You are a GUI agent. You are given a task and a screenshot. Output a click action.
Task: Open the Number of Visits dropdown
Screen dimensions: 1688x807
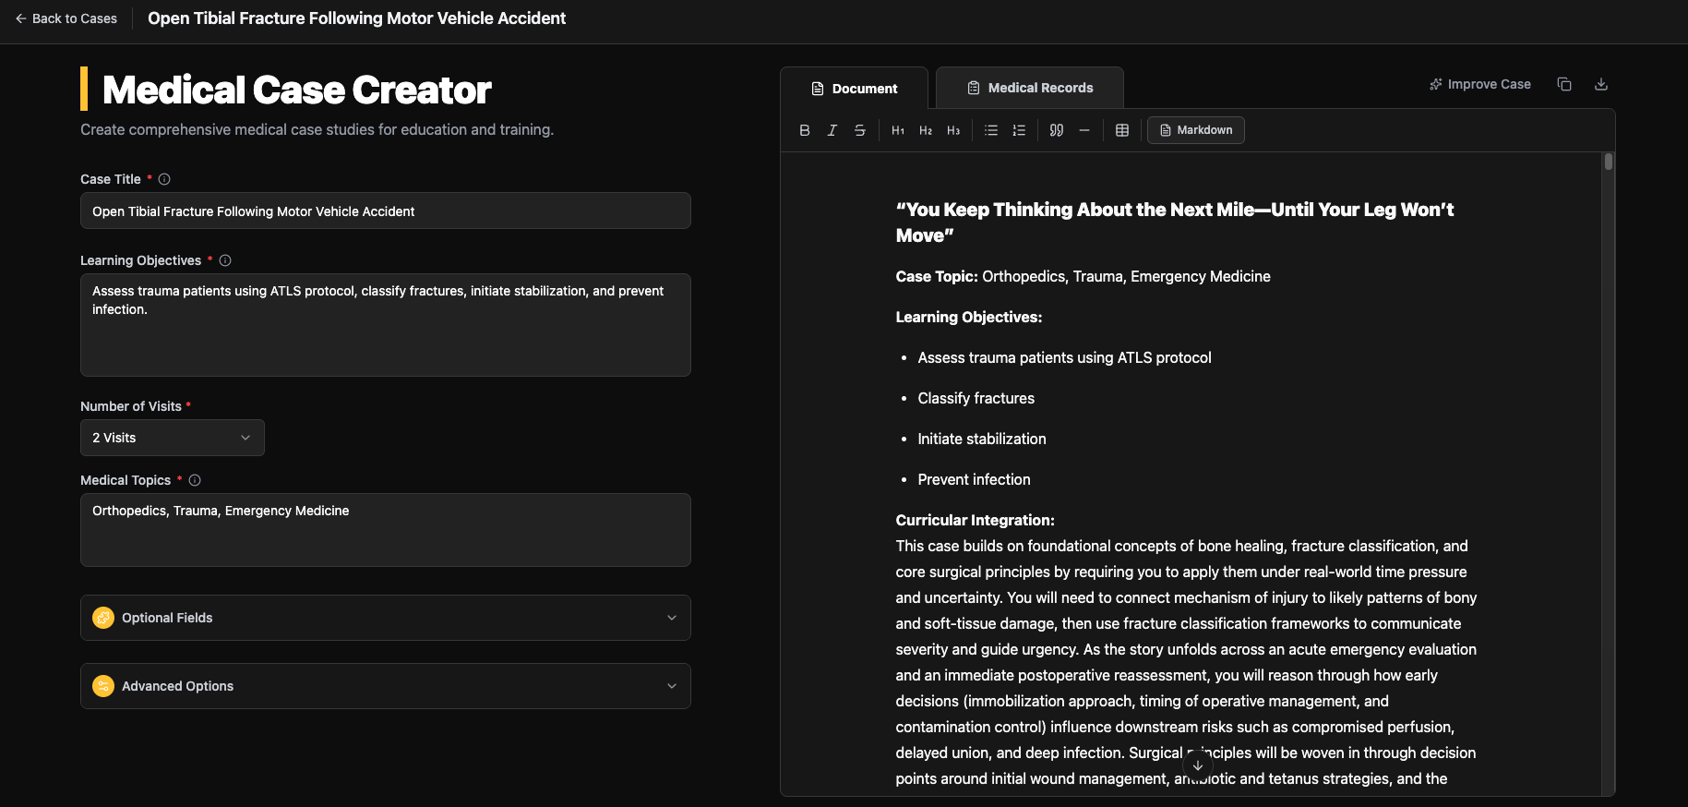coord(172,438)
